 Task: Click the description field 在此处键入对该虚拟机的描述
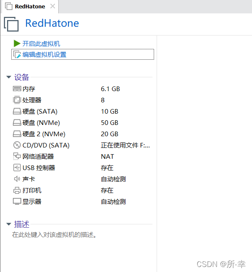(x=54, y=235)
